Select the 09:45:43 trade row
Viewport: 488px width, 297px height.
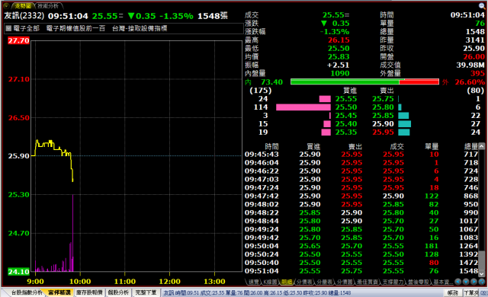point(361,155)
